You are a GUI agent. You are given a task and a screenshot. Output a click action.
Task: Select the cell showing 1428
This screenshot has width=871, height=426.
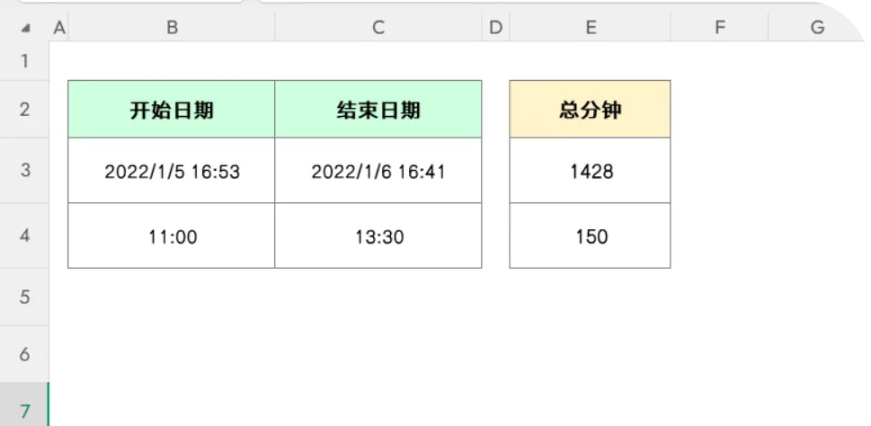tap(590, 171)
